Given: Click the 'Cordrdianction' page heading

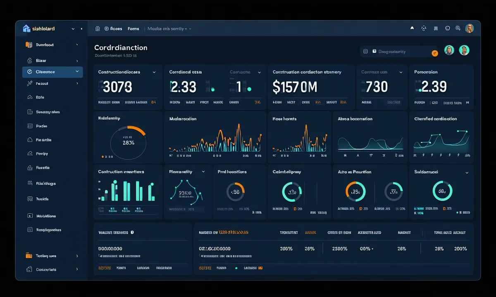Looking at the screenshot, I should 121,47.
